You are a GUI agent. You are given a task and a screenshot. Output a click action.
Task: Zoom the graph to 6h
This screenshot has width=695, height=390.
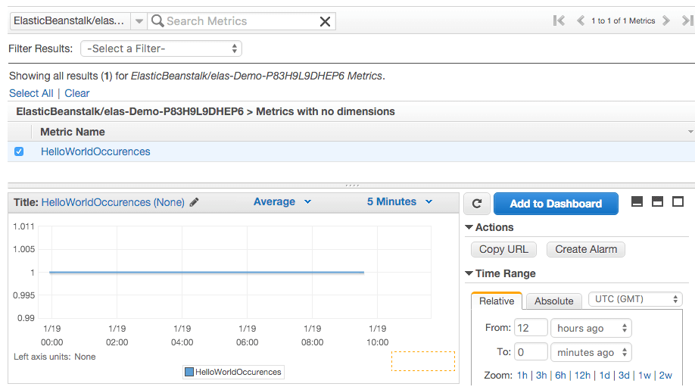coord(561,376)
